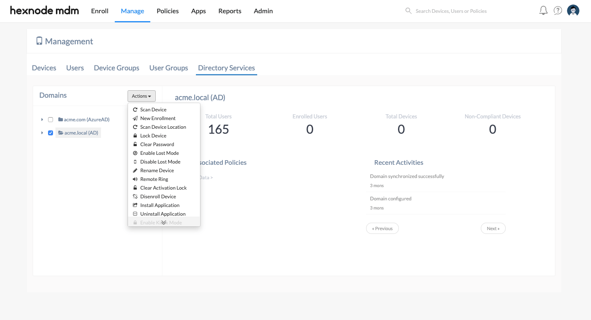The image size is (591, 320).
Task: Switch to the User Groups tab
Action: pos(169,68)
